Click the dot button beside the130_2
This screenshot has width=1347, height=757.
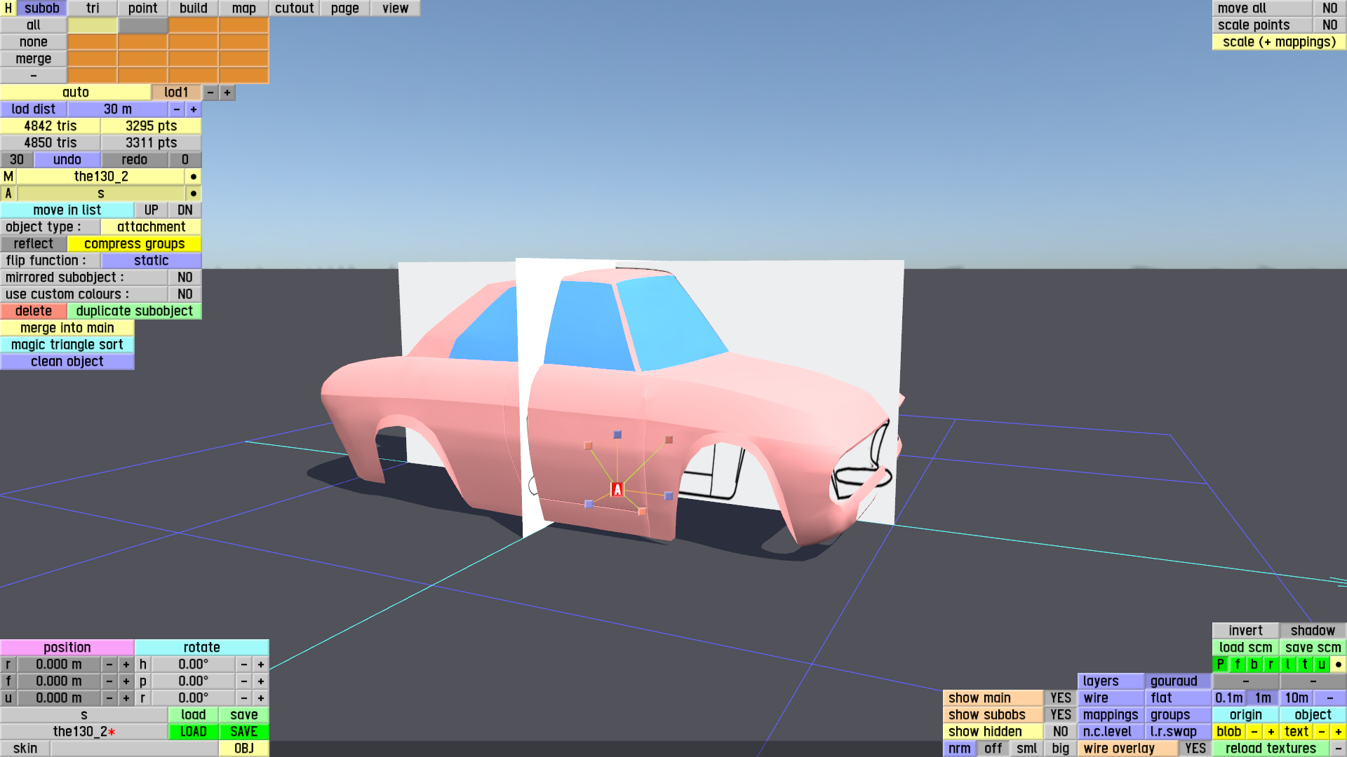[193, 177]
